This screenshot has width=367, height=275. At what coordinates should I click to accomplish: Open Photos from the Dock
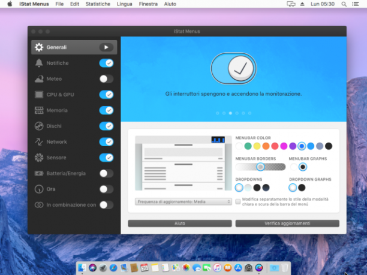click(x=186, y=268)
